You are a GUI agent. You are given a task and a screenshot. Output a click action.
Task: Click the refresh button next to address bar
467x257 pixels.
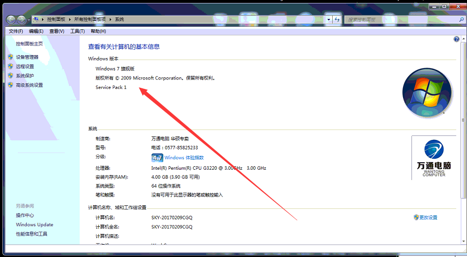[337, 19]
